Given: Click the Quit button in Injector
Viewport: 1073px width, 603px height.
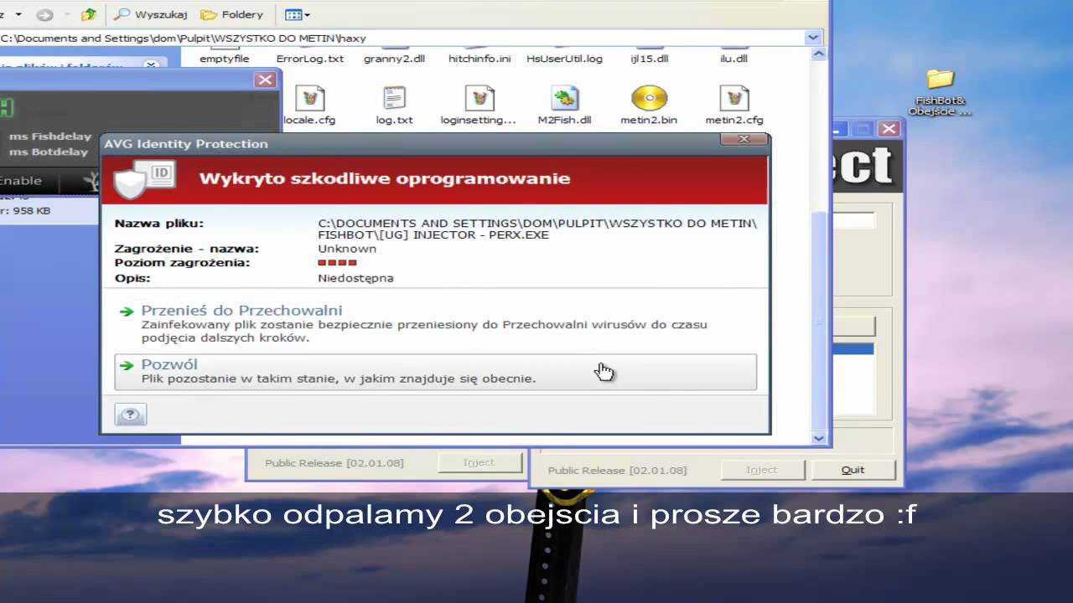Looking at the screenshot, I should point(853,470).
